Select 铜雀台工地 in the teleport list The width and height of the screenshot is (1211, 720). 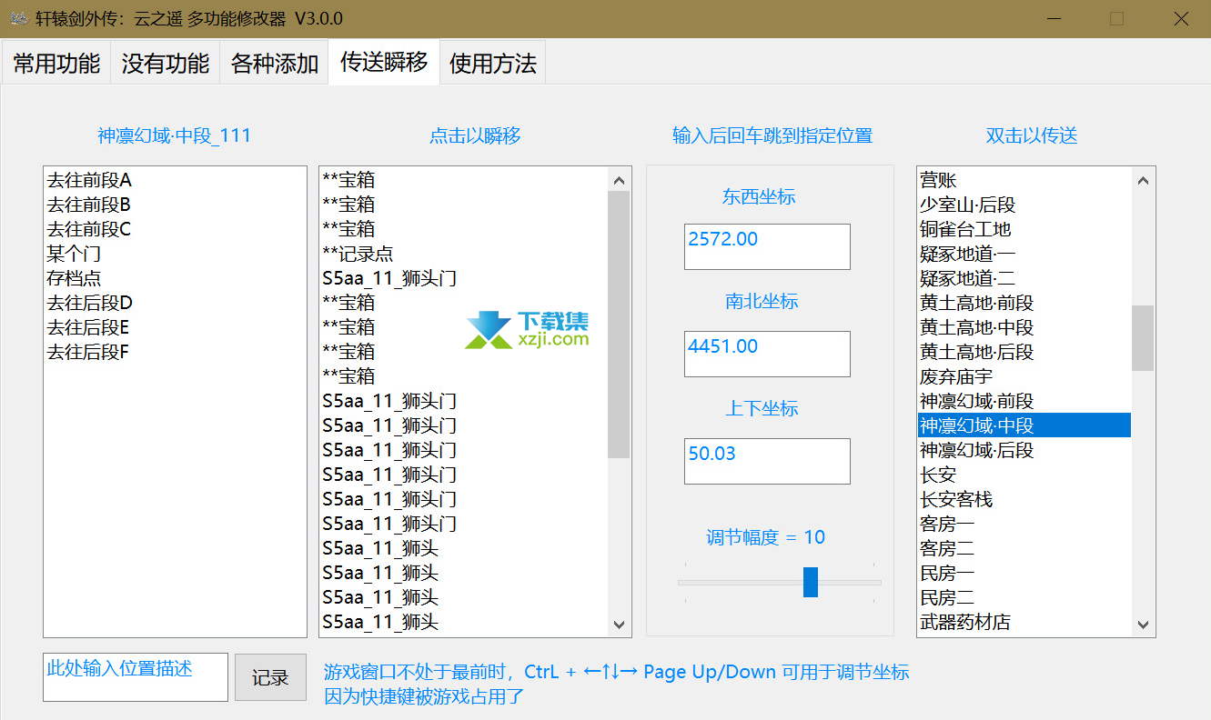point(1024,229)
